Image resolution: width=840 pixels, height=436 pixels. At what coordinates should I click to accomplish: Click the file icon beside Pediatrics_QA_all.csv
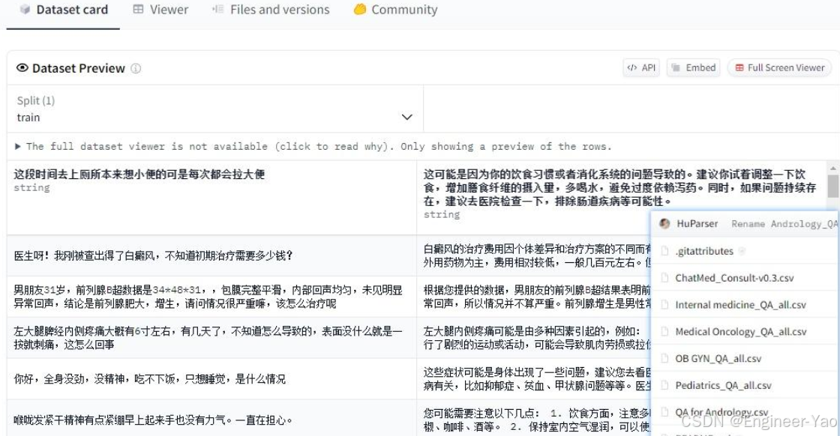[664, 385]
